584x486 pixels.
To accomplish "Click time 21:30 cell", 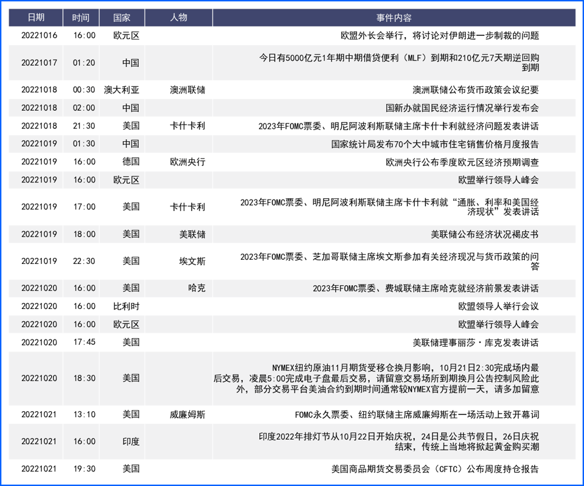I will coord(84,126).
